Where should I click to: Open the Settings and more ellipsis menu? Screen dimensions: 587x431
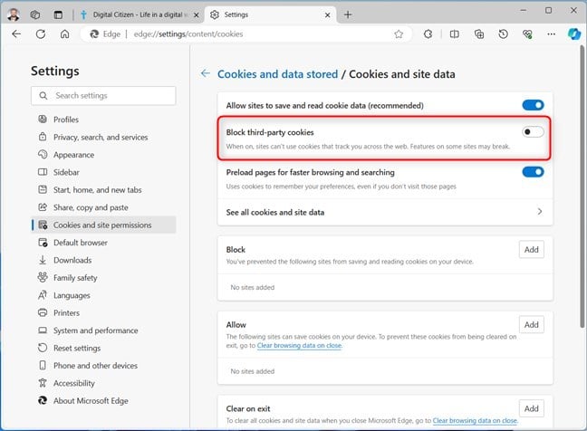click(551, 34)
